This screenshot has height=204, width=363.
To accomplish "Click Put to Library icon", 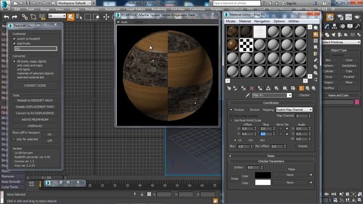I will point(276,88).
